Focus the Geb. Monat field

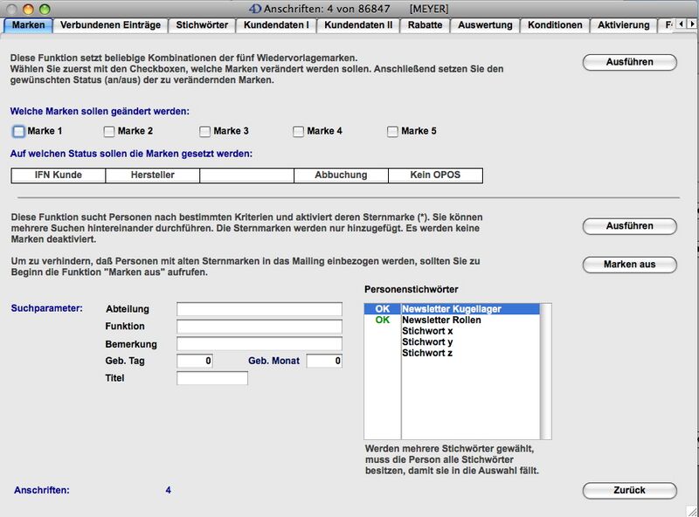click(323, 361)
